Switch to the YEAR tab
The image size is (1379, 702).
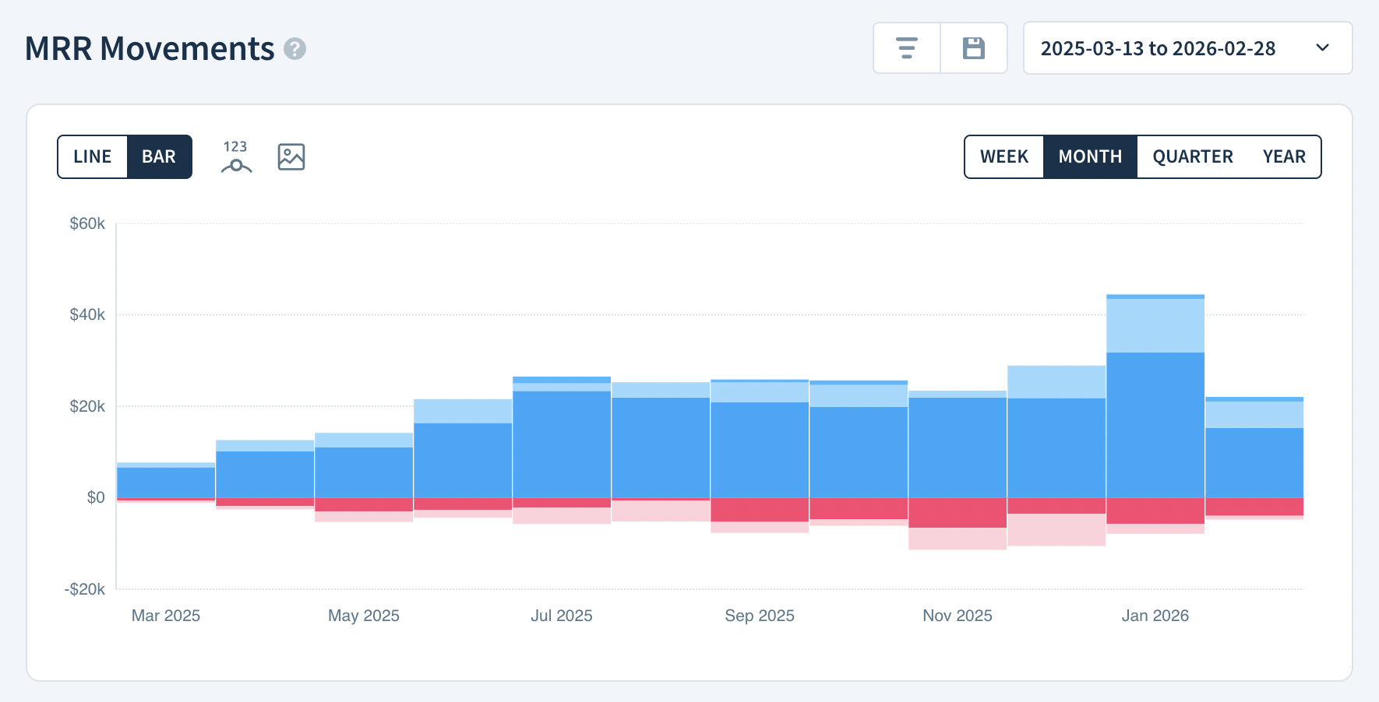click(1284, 156)
